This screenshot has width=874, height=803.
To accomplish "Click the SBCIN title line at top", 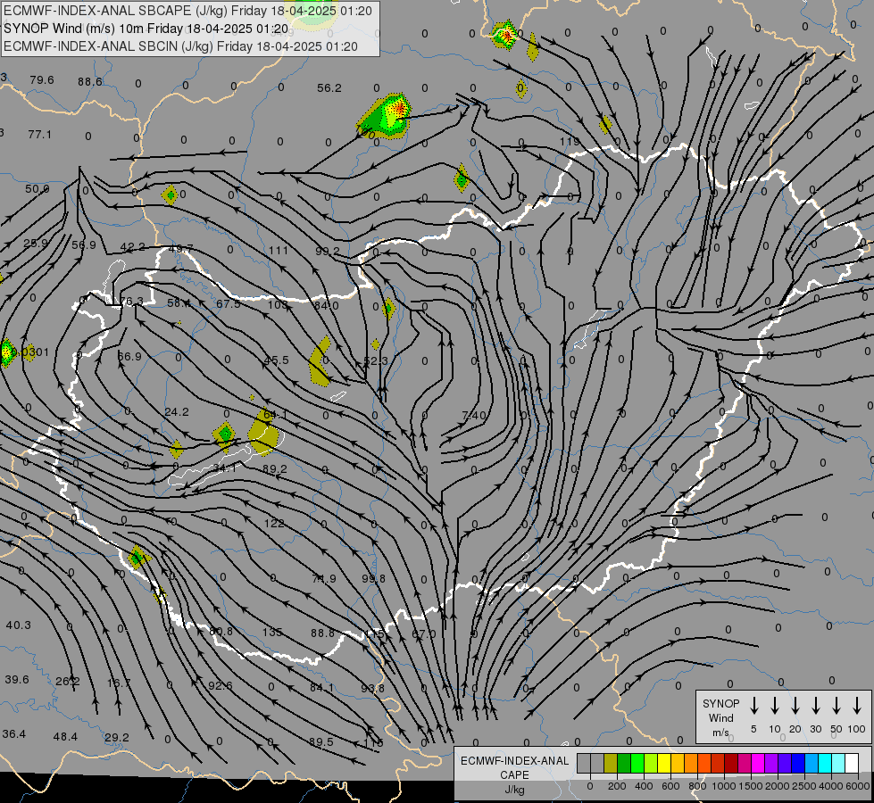I will [180, 46].
